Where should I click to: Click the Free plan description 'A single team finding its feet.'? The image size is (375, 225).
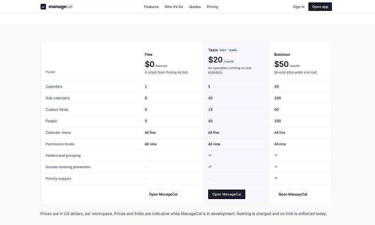(167, 72)
